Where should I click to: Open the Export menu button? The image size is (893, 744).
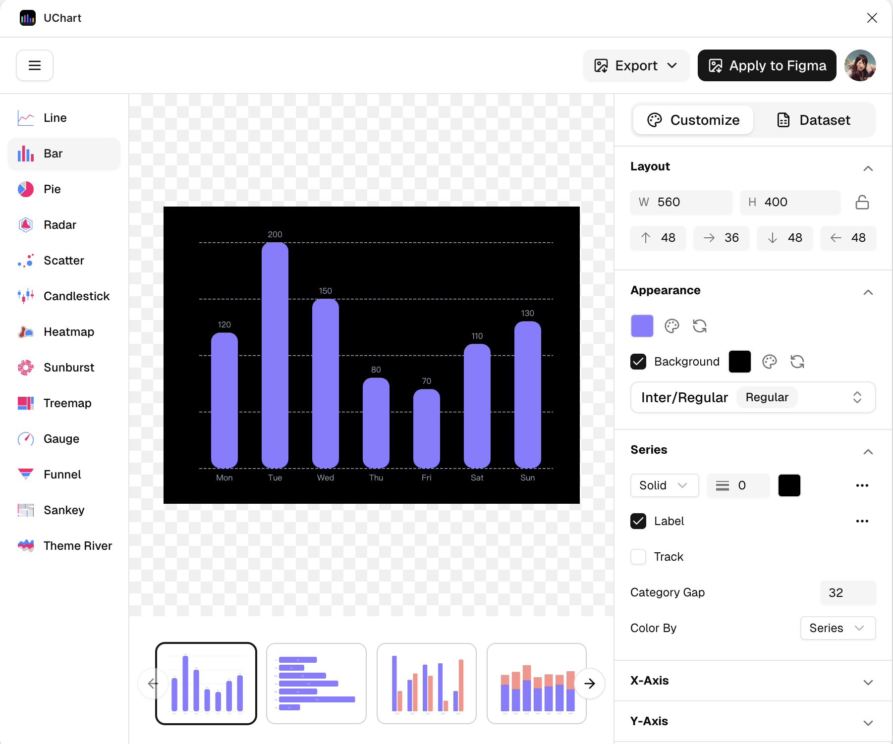click(636, 65)
